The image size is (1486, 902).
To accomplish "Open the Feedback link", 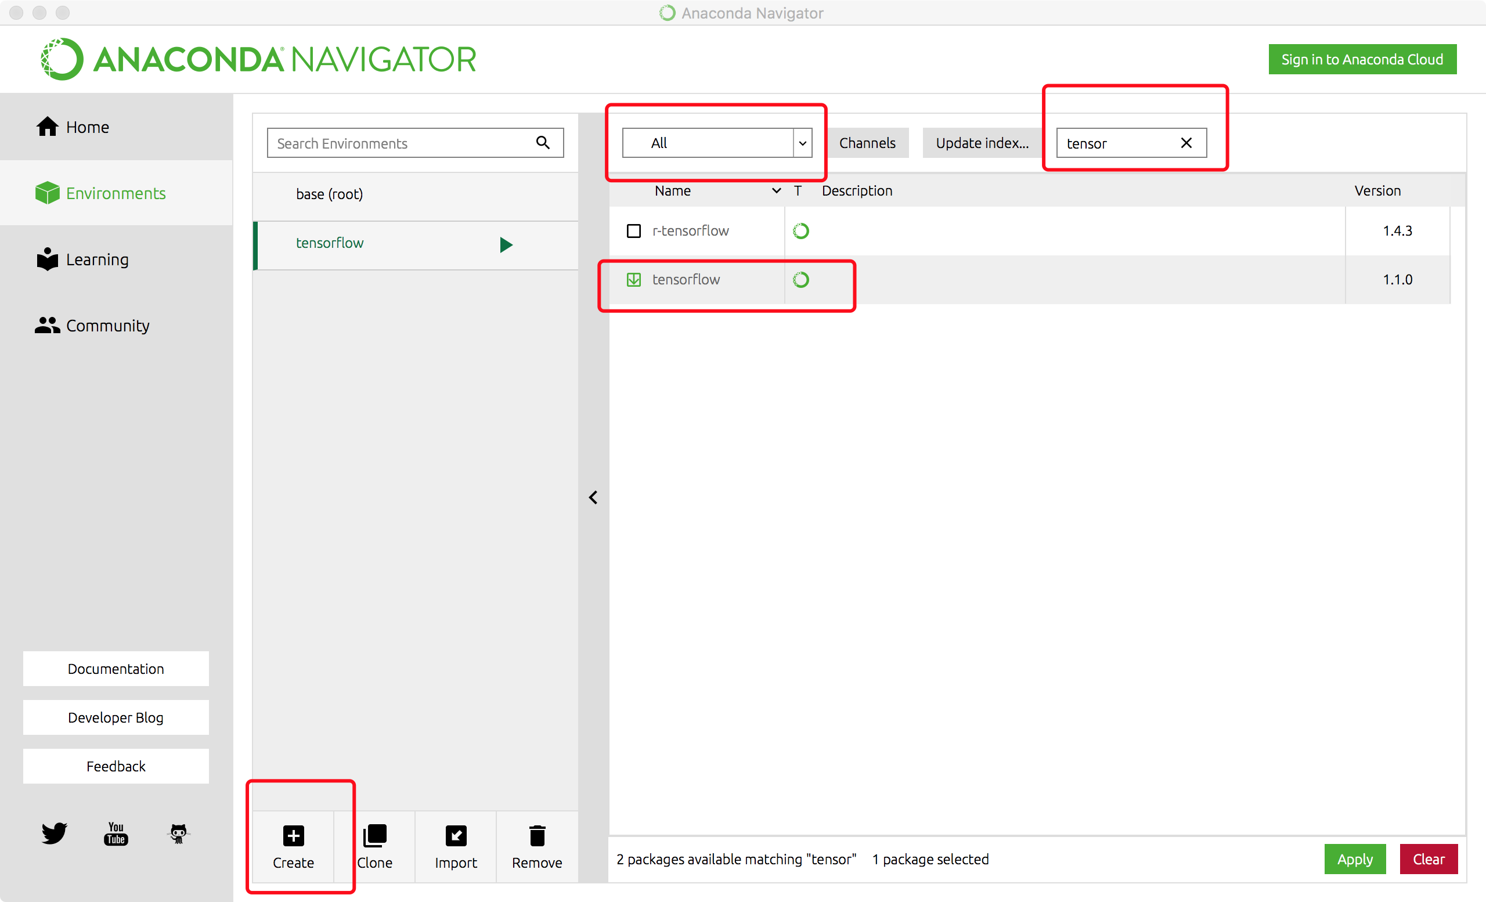I will coord(116,766).
